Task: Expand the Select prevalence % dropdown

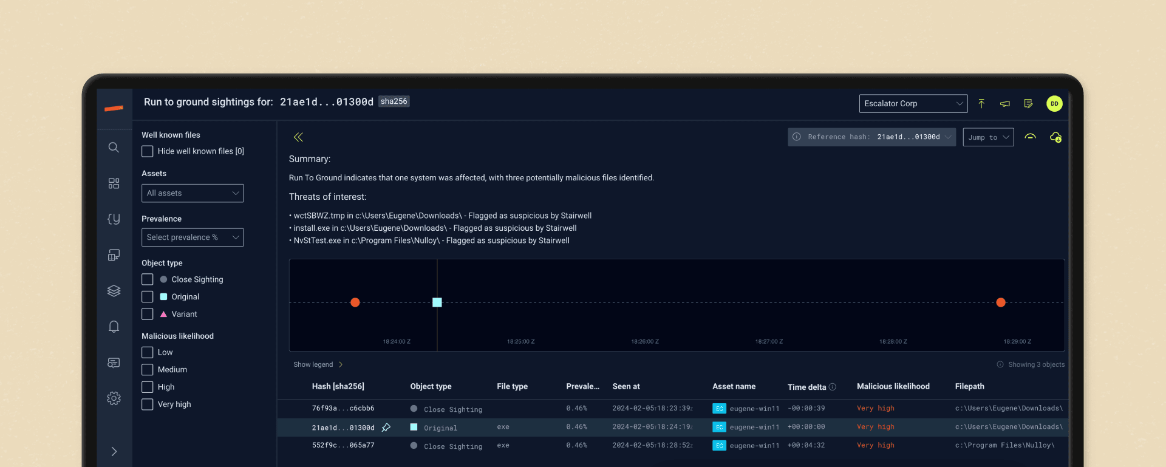Action: (193, 237)
